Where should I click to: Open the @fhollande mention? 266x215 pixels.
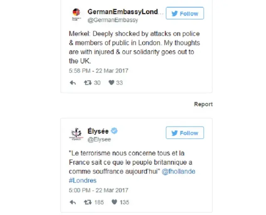pyautogui.click(x=178, y=171)
